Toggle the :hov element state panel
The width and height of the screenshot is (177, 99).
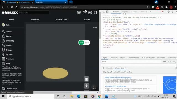coord(165,61)
